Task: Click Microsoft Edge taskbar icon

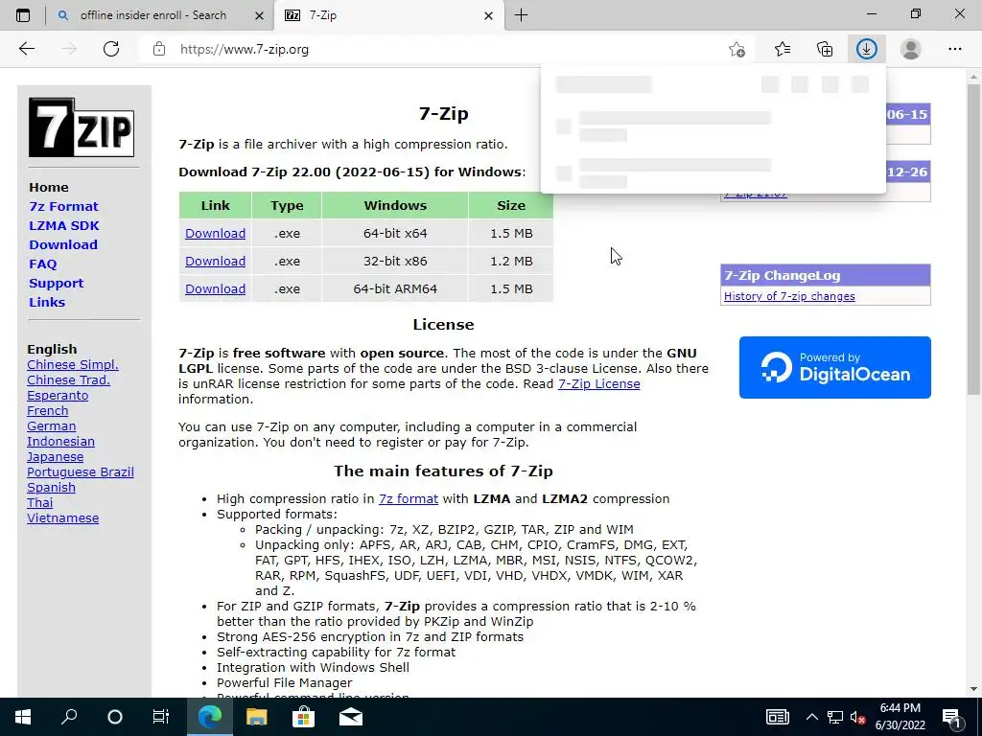Action: 210,717
